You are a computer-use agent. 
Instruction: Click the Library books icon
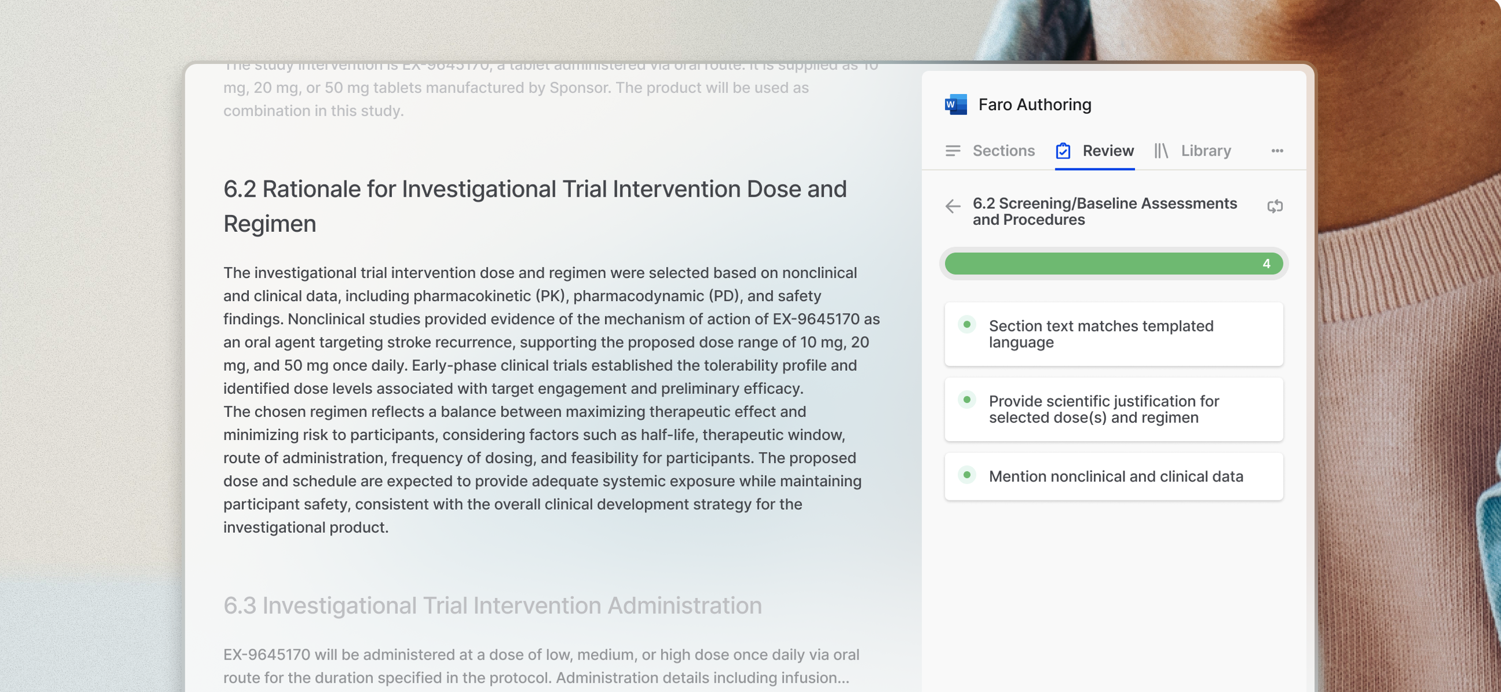pos(1161,151)
